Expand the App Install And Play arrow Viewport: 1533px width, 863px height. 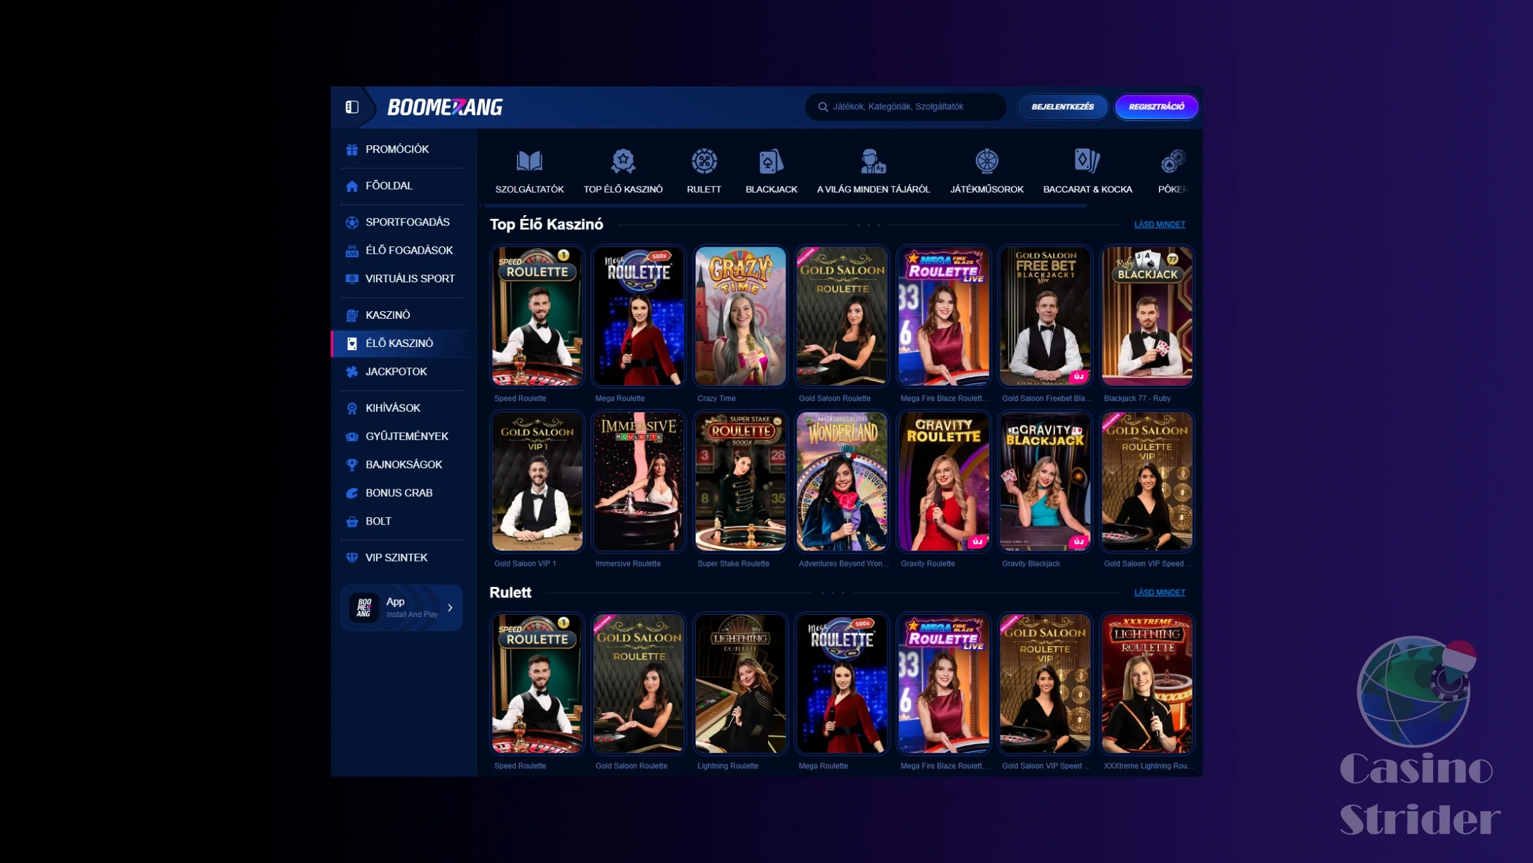(x=450, y=608)
